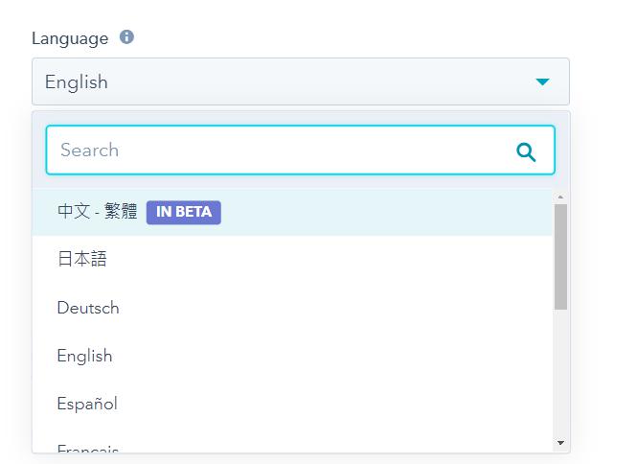The height and width of the screenshot is (464, 637).
Task: Collapse the English language dropdown arrow
Action: click(x=542, y=81)
